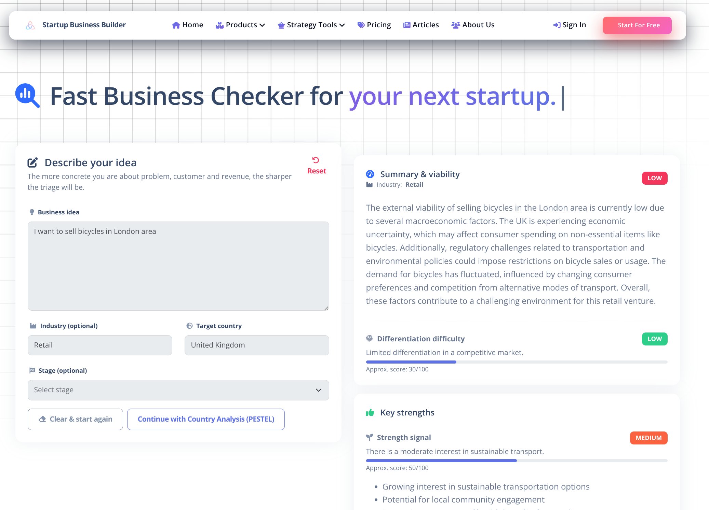This screenshot has width=709, height=510.
Task: Click the globe icon next to Target country
Action: pos(190,325)
